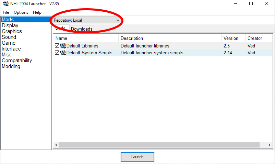This screenshot has height=164, width=275.
Task: Click 'Default launcher libraries' description
Action: point(145,46)
